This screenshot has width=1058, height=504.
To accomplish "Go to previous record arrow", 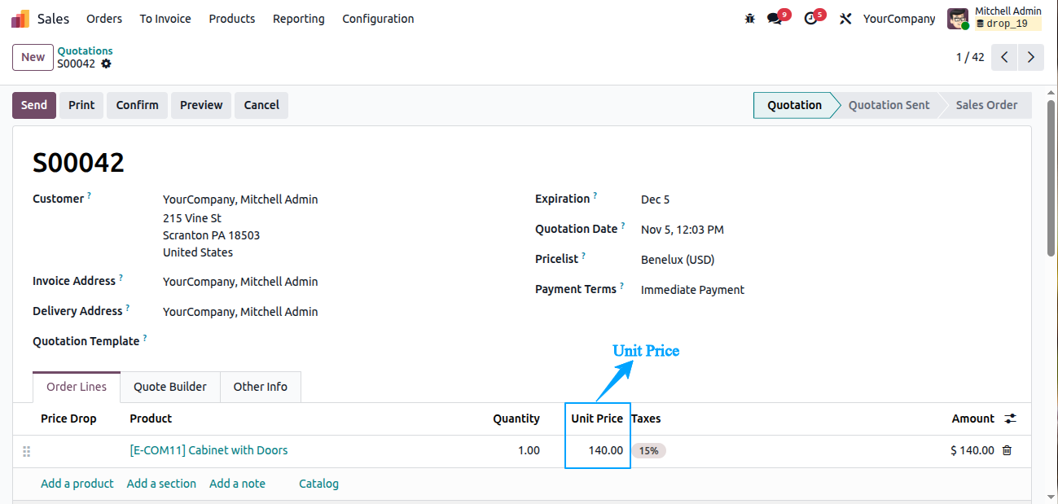I will tap(1005, 57).
